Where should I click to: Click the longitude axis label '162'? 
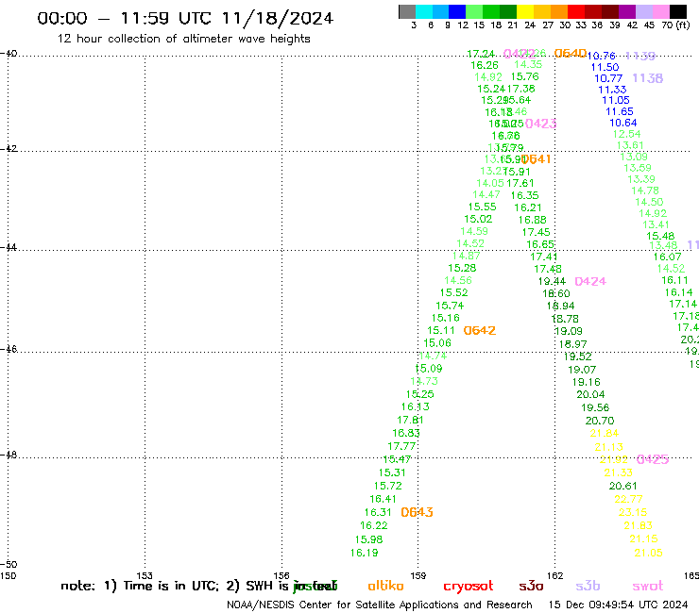(x=555, y=575)
